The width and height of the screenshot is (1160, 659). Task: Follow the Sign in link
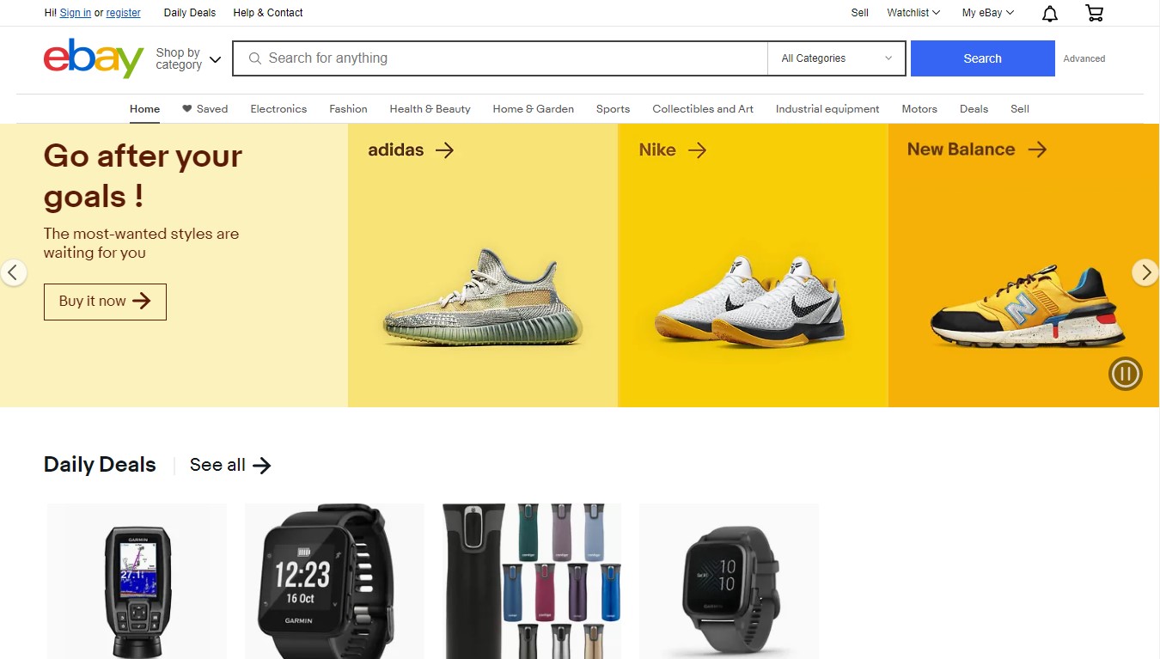pyautogui.click(x=76, y=13)
